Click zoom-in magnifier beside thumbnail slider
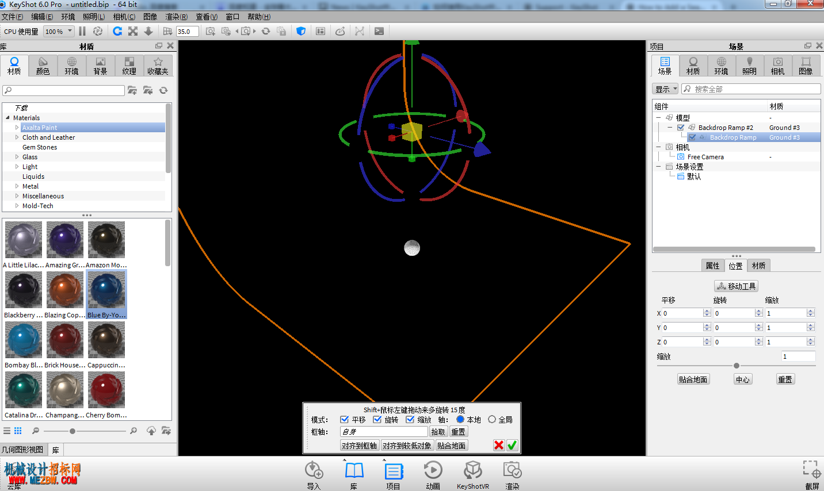824x491 pixels. pos(133,431)
